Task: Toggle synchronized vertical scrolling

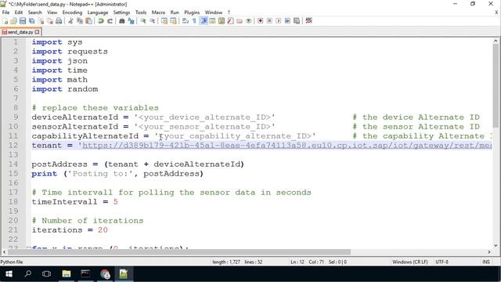Action: click(164, 21)
